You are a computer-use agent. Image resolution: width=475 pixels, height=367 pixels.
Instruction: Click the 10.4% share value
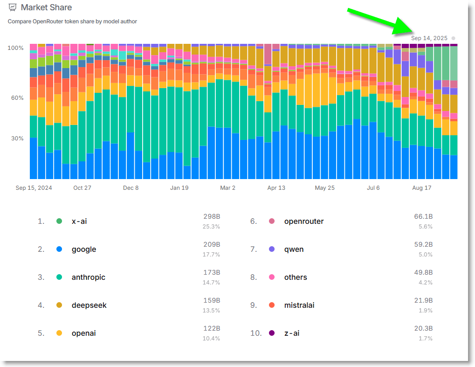(x=211, y=338)
